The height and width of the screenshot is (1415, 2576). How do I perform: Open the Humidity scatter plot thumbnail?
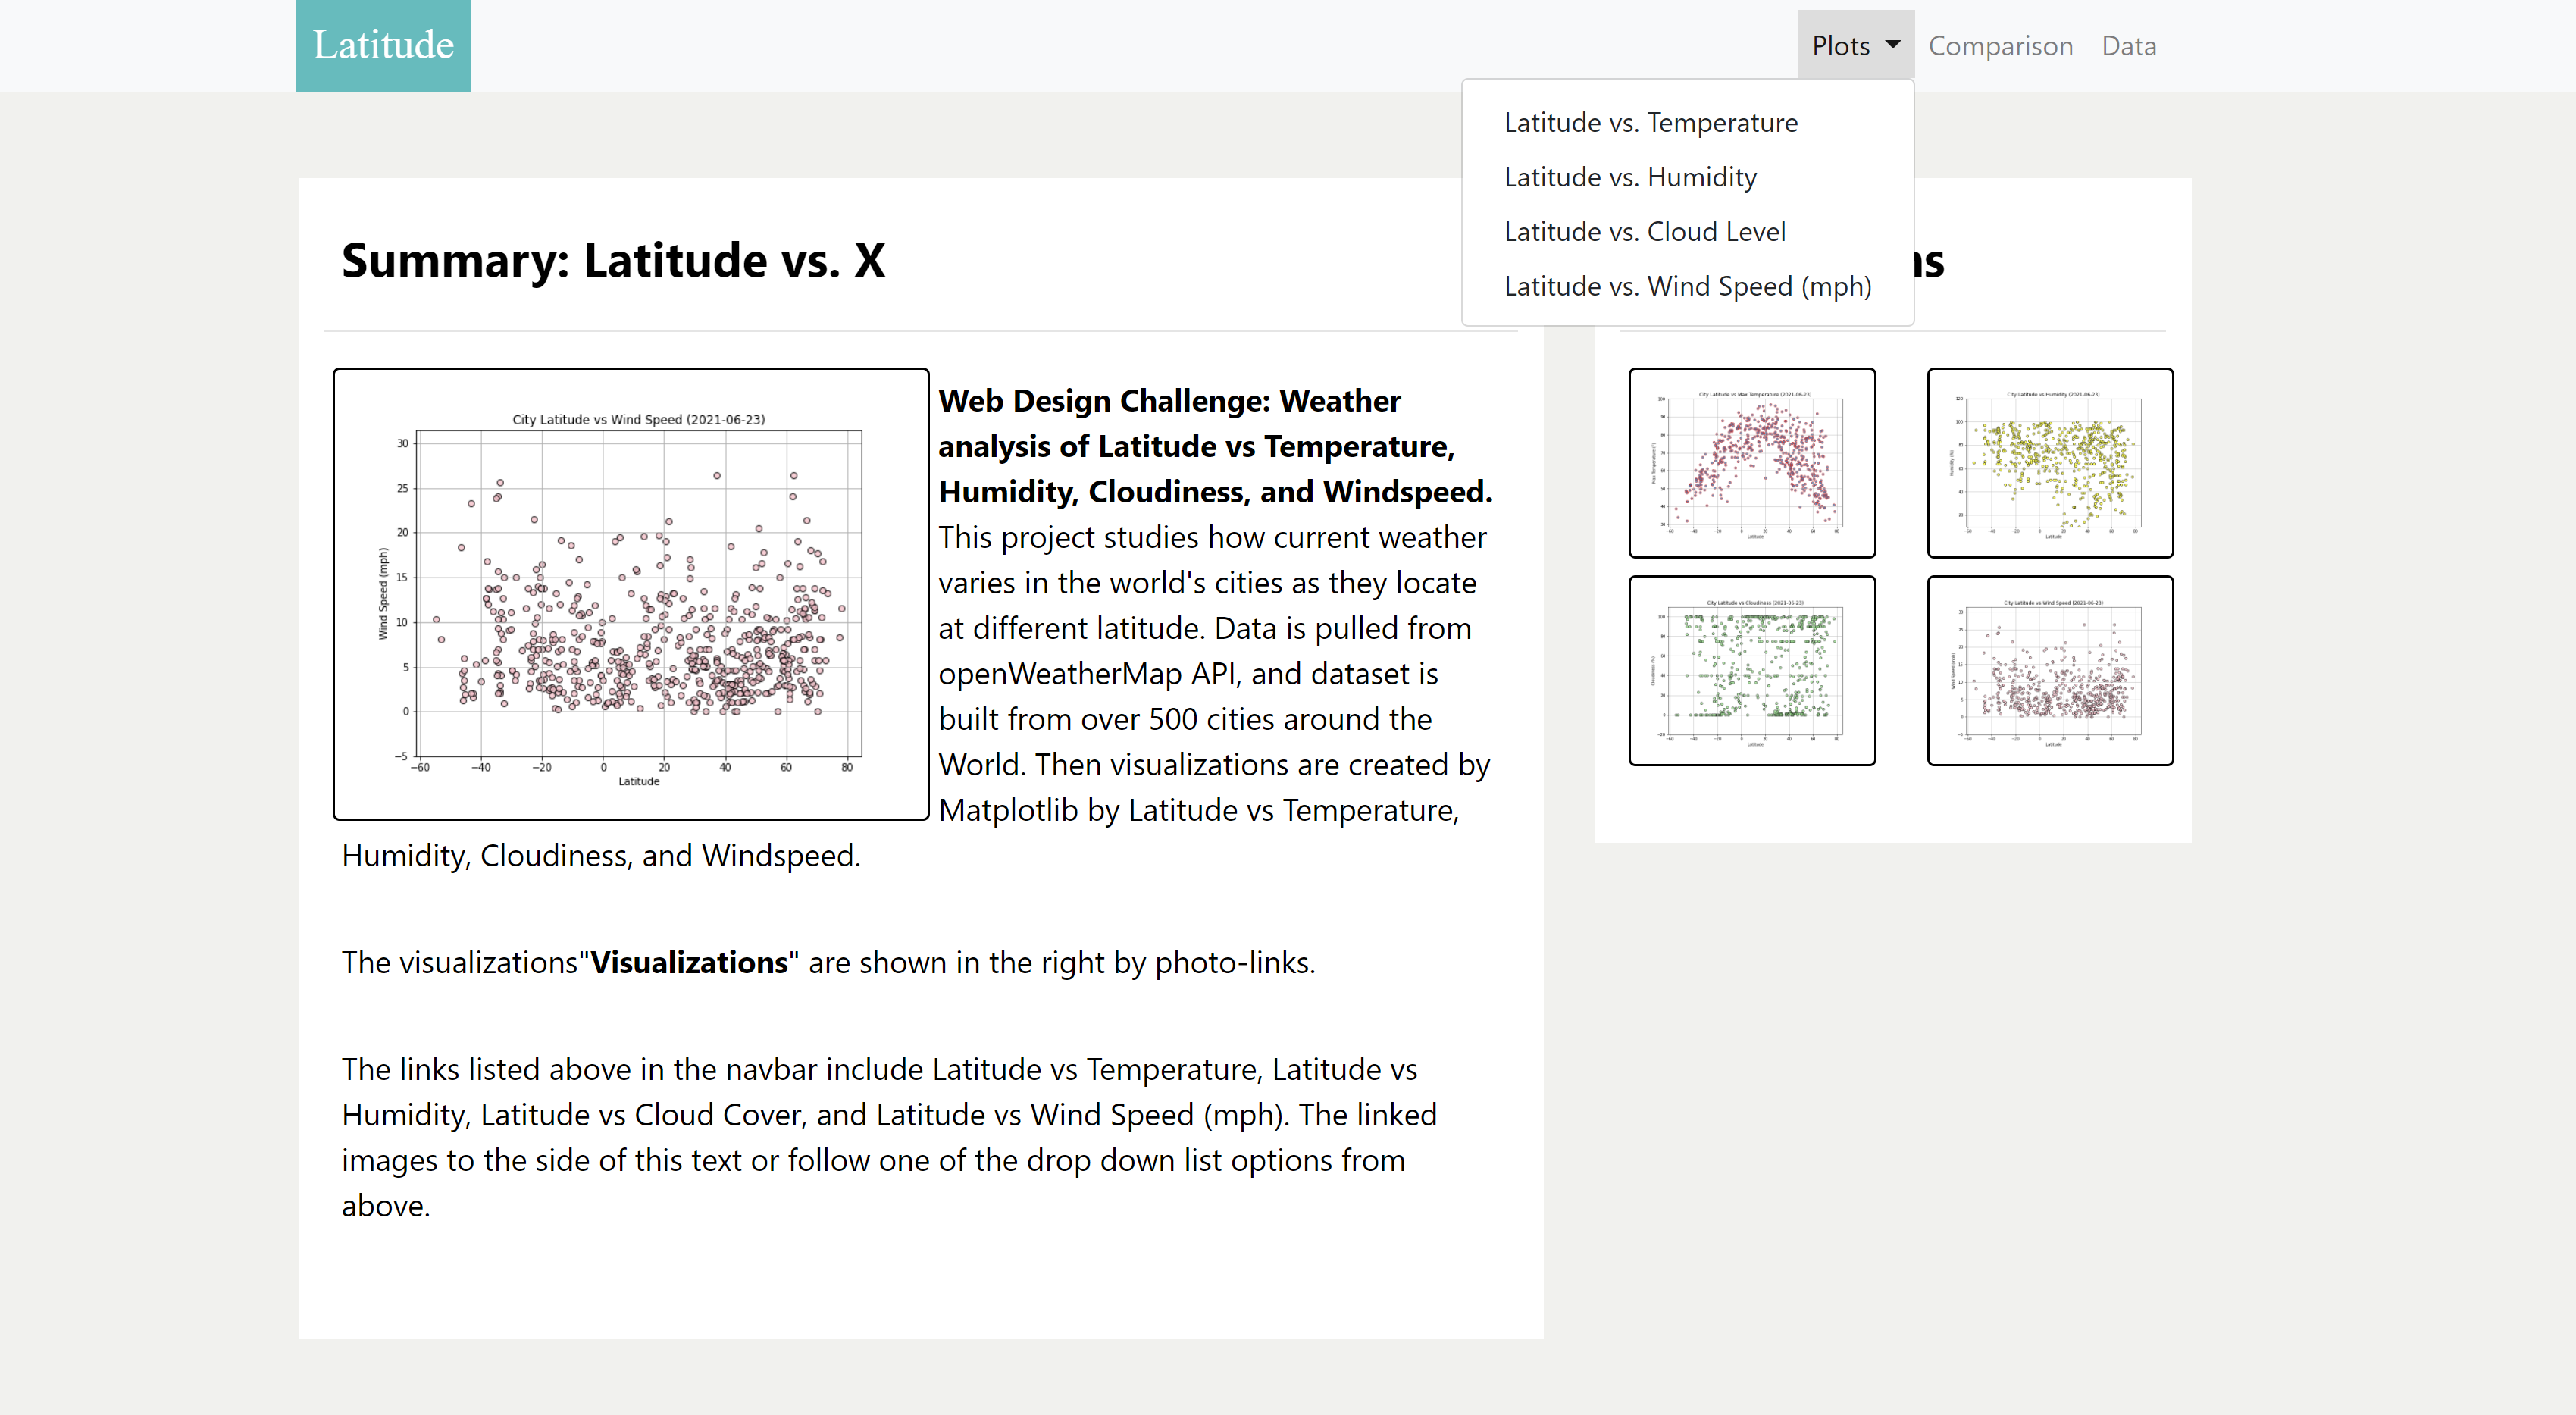(x=2050, y=463)
